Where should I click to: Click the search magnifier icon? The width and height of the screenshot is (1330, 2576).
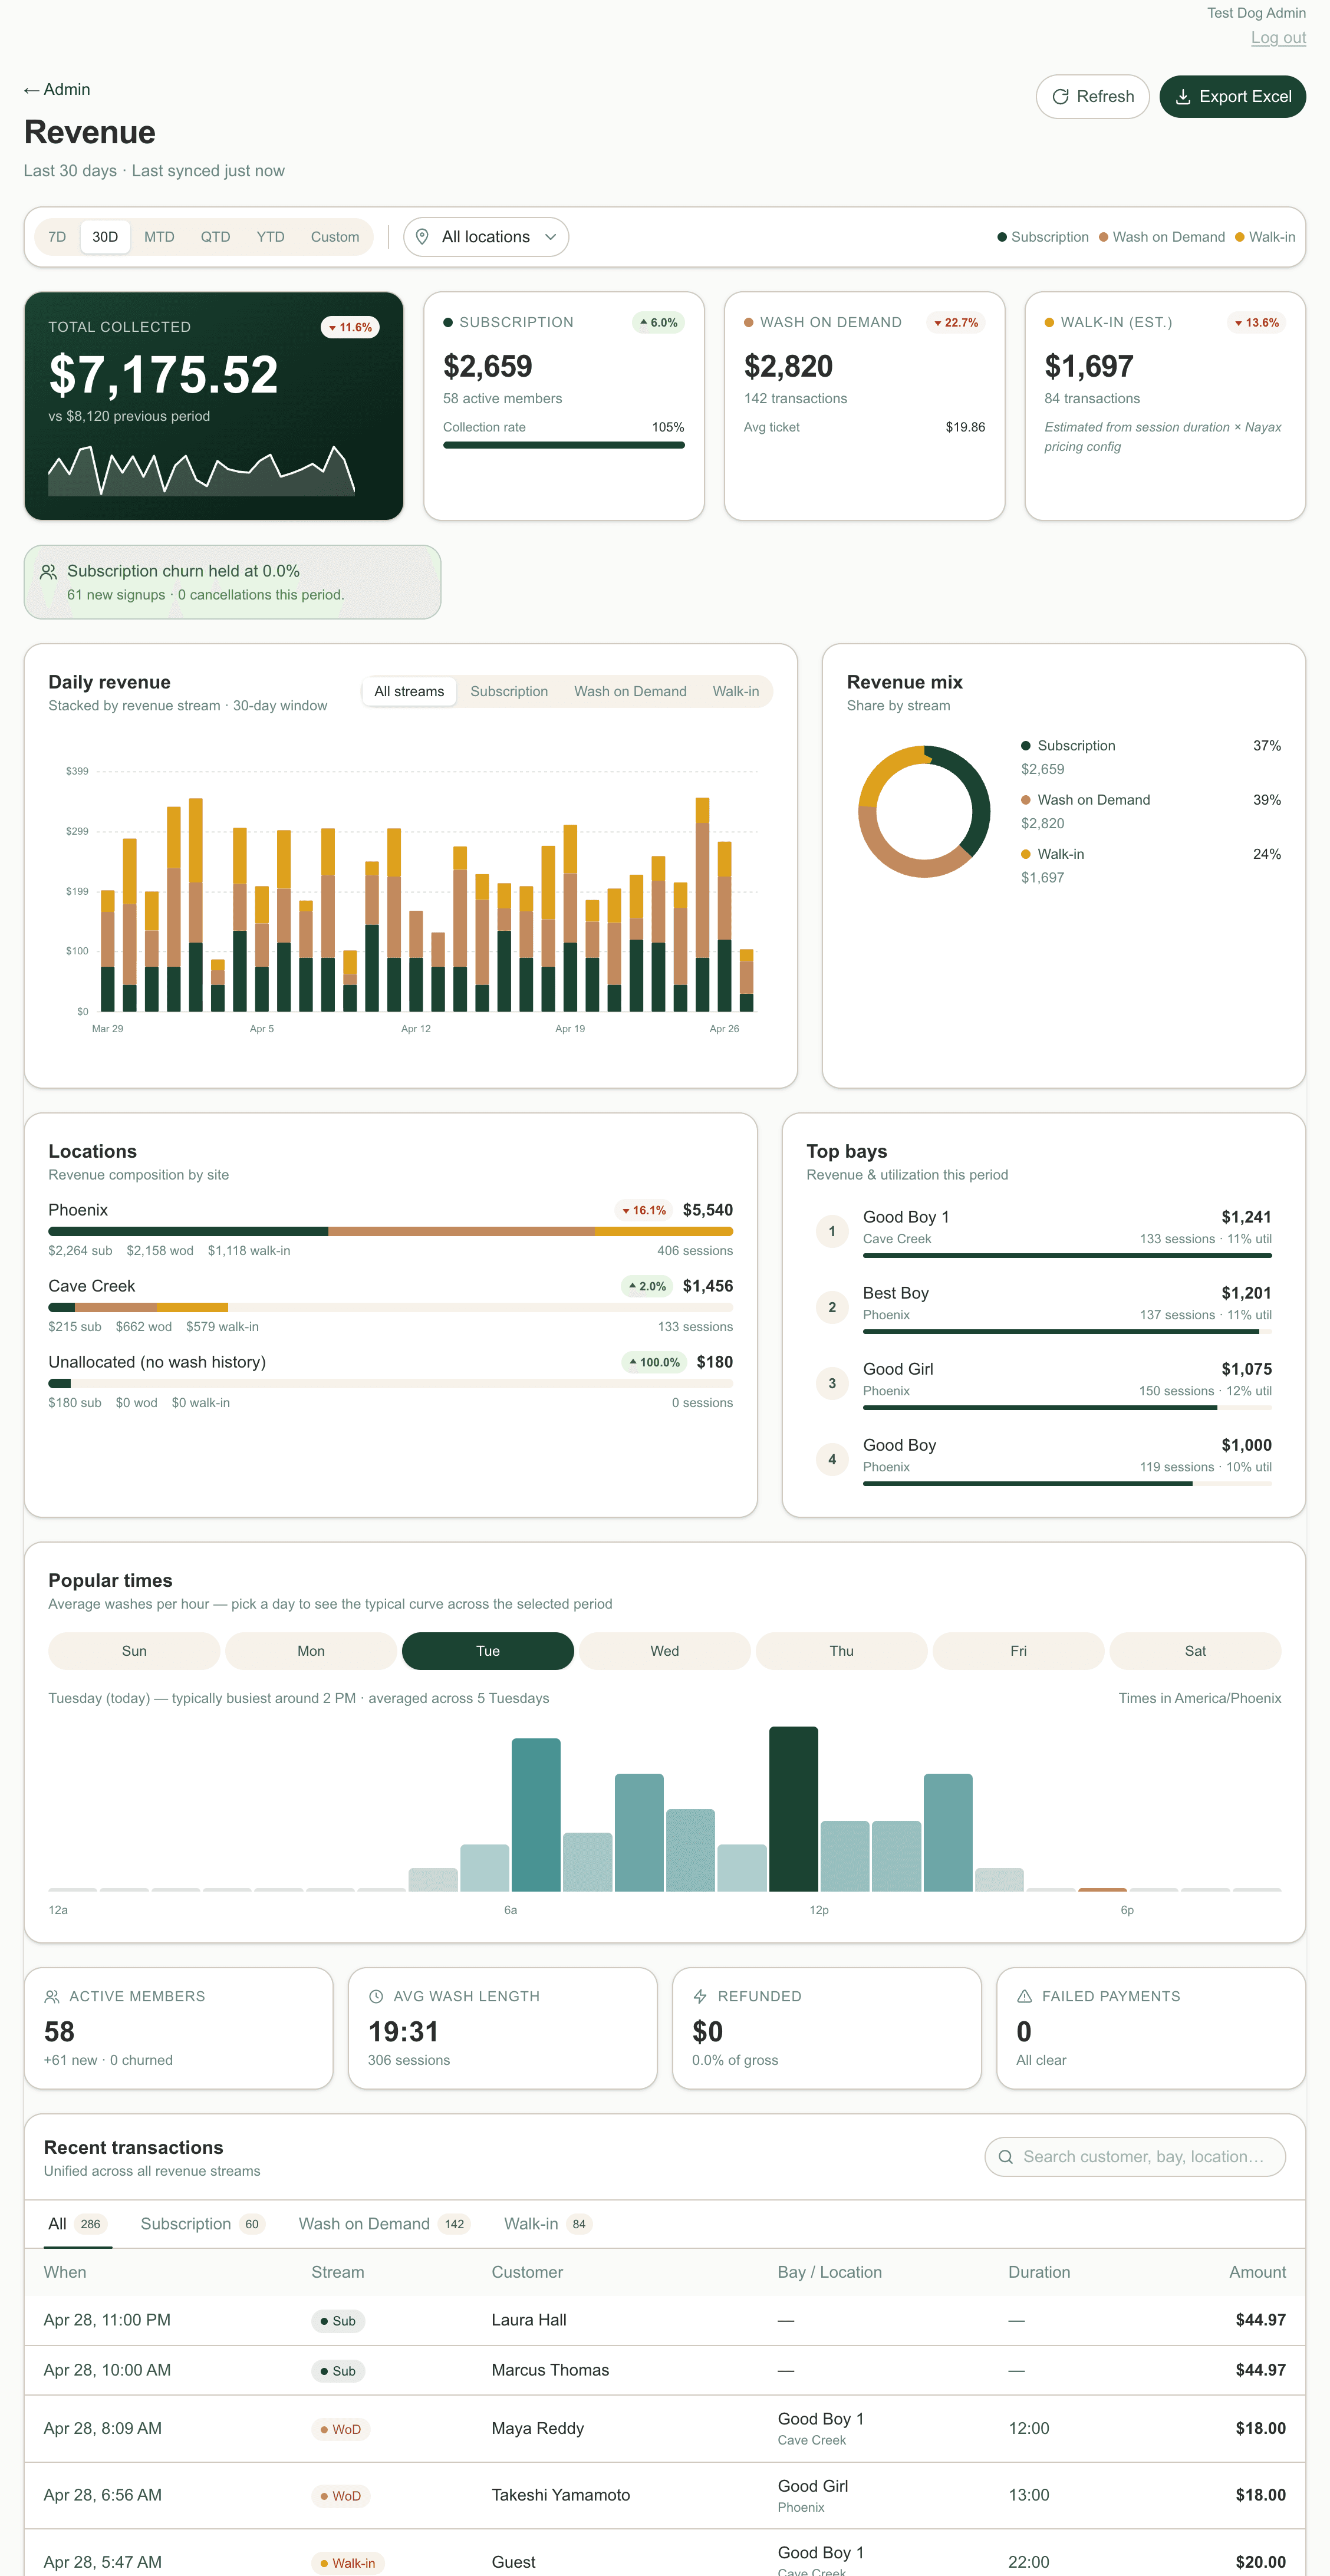pyautogui.click(x=1006, y=2157)
